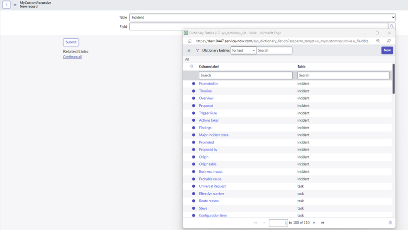408x230 pixels.
Task: Maximize the Dictionary Entries popup window
Action: [377, 33]
